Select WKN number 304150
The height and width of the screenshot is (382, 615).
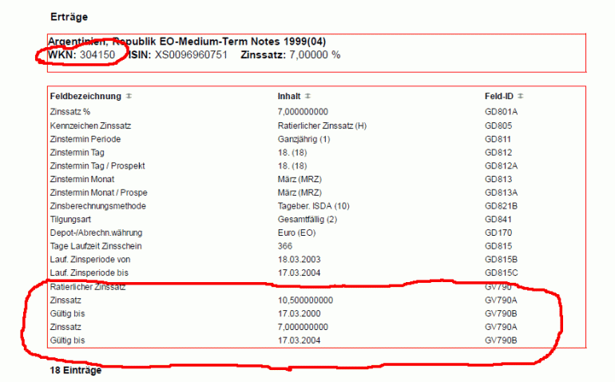[x=97, y=55]
